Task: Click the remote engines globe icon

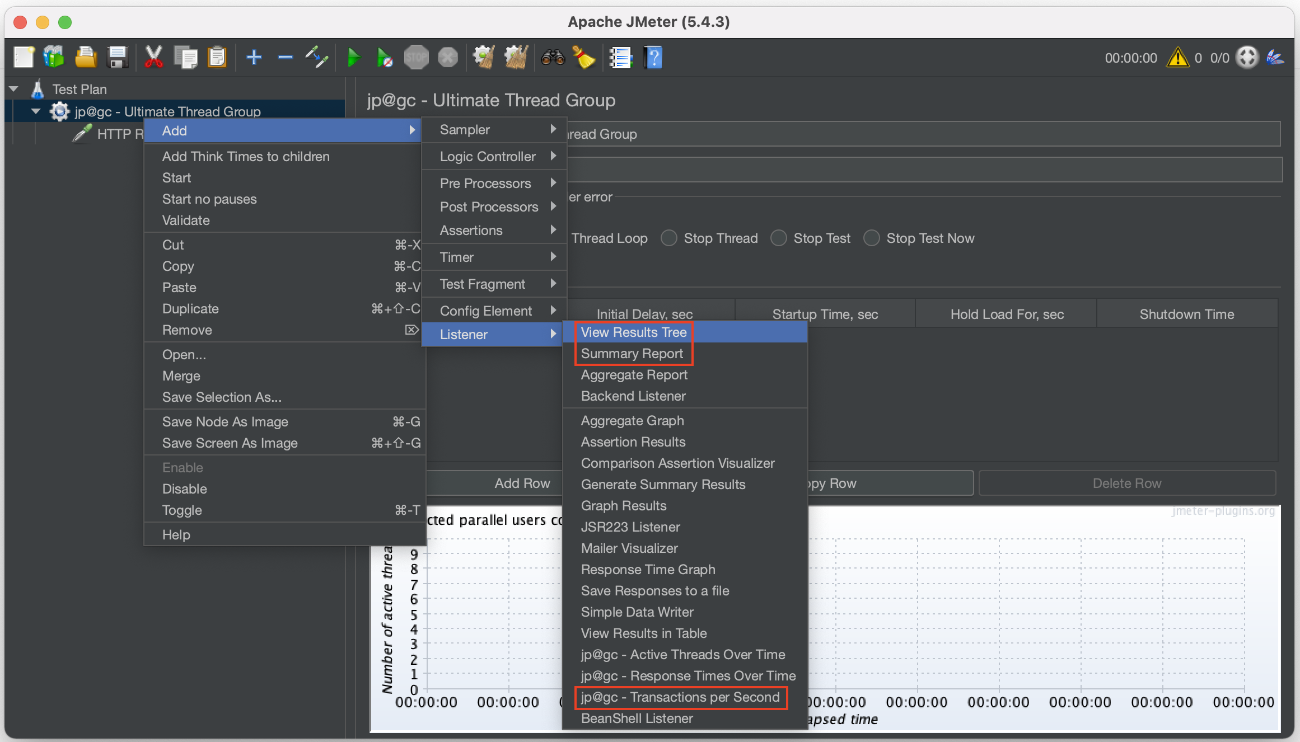Action: pyautogui.click(x=1247, y=57)
